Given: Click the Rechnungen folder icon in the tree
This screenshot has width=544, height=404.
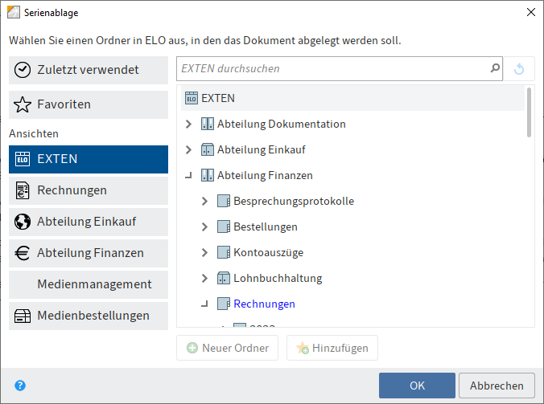Looking at the screenshot, I should click(x=224, y=304).
